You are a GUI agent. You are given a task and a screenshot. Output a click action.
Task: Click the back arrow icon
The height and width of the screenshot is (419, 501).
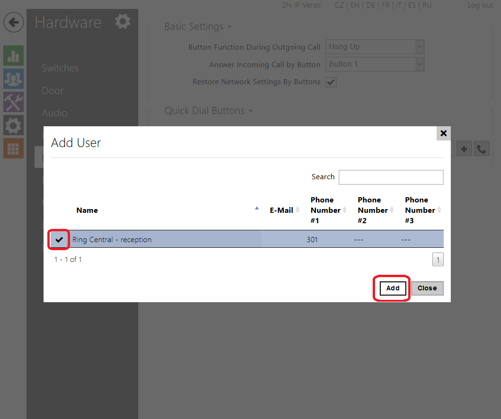point(14,22)
